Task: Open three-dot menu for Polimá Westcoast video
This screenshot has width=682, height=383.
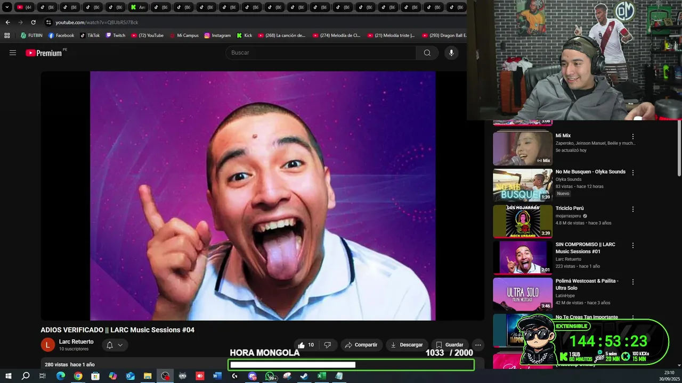Action: tap(633, 281)
